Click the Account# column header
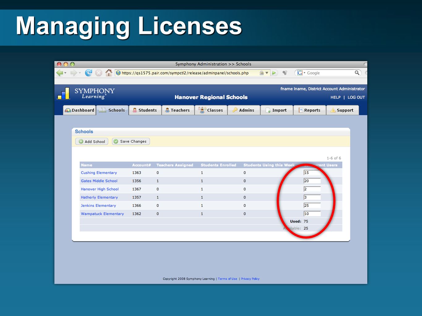This screenshot has width=422, height=316. click(x=142, y=165)
